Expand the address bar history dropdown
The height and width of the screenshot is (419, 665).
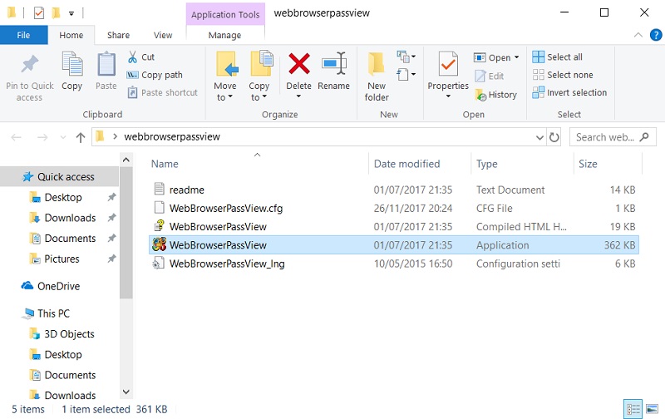539,137
